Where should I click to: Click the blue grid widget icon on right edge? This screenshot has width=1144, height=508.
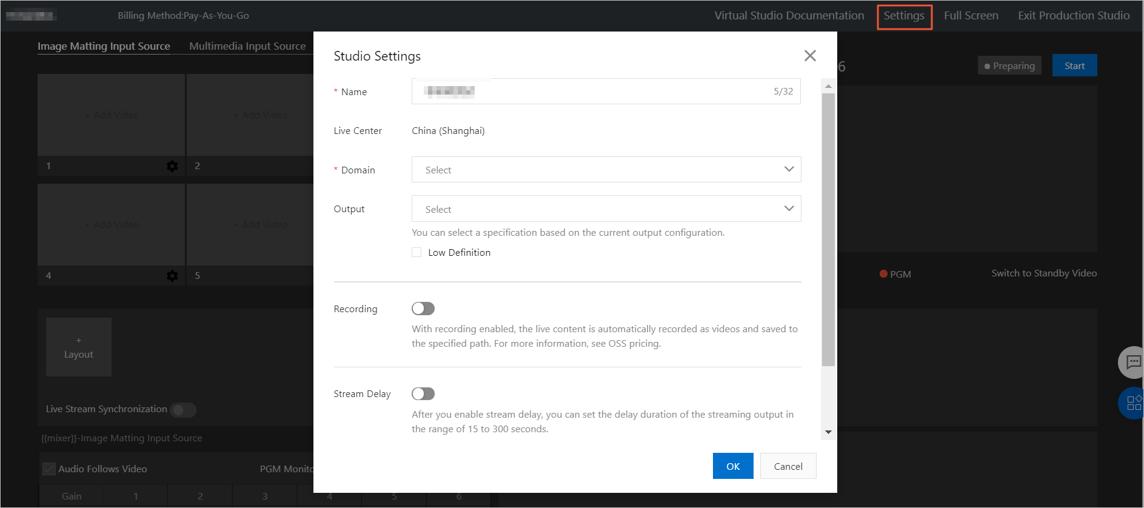coord(1132,403)
